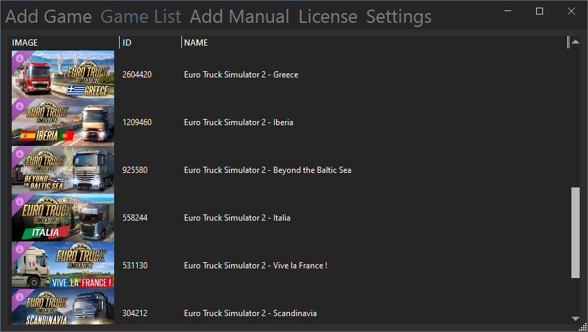Click the download badge on Scandinavia
Viewport: 588px width, 332px height.
pyautogui.click(x=19, y=297)
